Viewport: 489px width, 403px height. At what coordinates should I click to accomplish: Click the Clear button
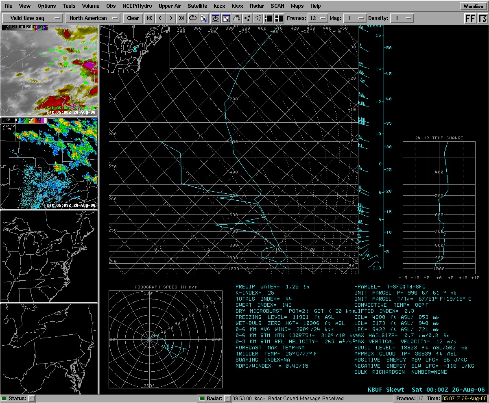[133, 18]
